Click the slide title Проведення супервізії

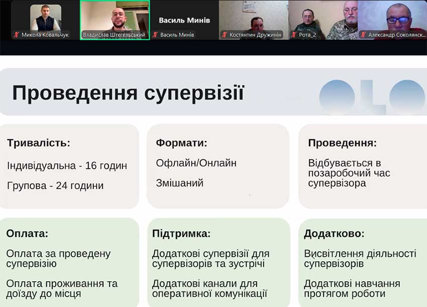[x=128, y=93]
